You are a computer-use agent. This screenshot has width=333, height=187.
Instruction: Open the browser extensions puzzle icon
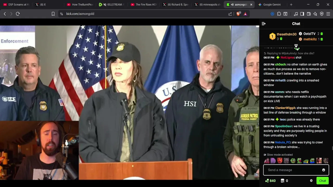click(279, 14)
